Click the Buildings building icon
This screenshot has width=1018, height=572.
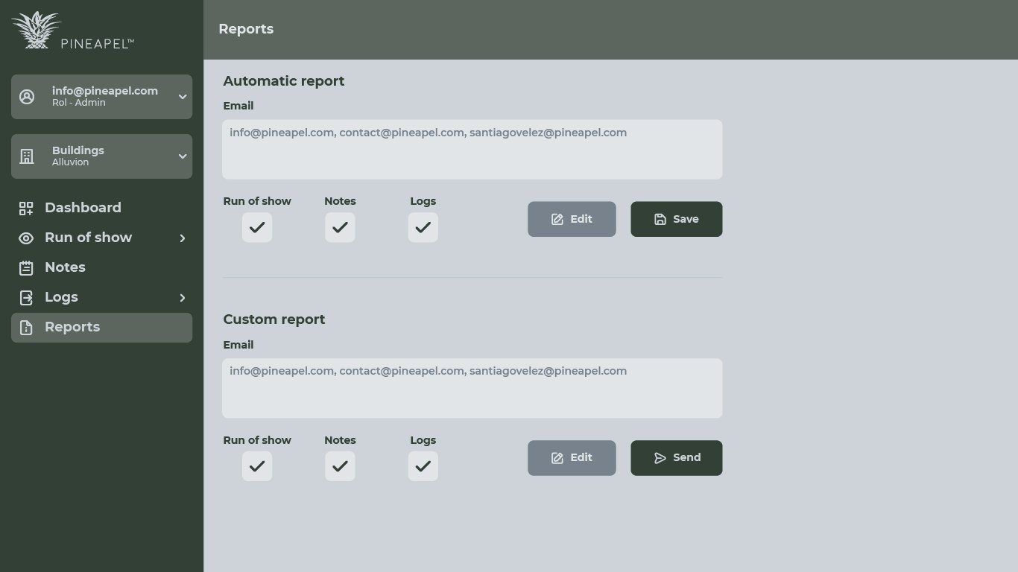pos(27,156)
